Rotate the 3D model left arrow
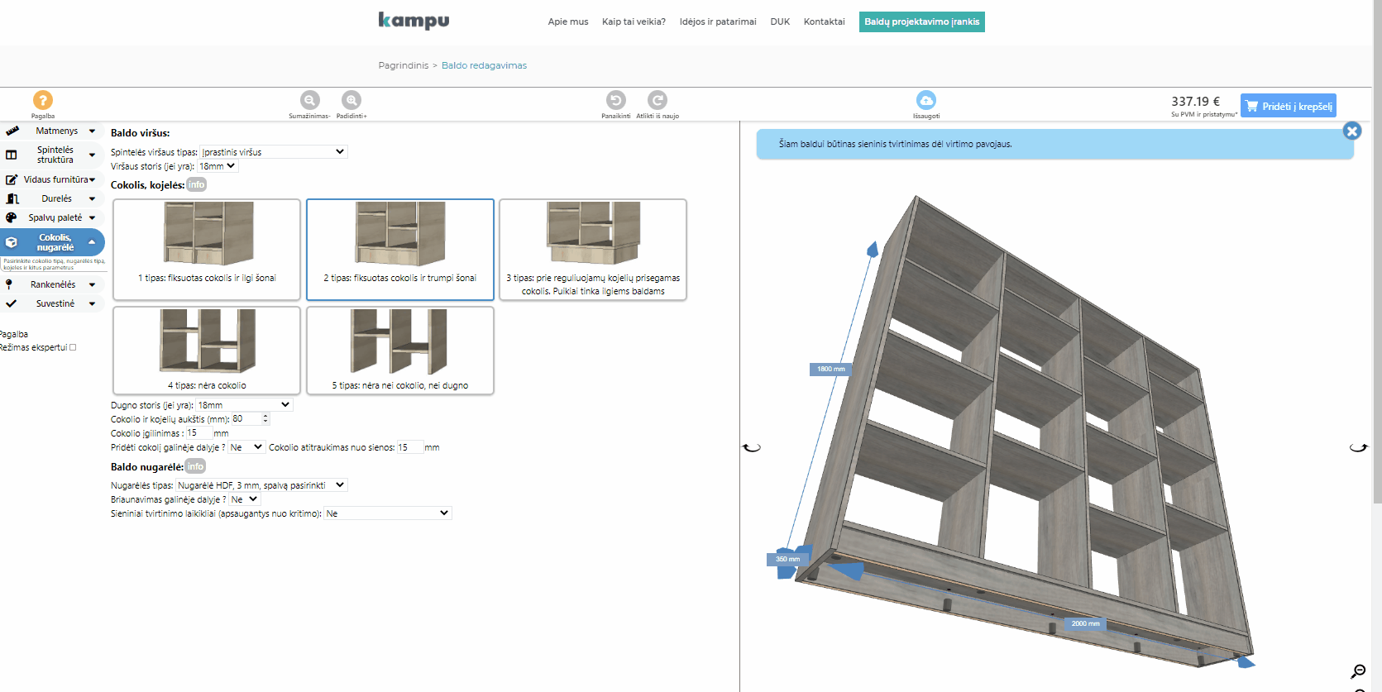 point(752,447)
